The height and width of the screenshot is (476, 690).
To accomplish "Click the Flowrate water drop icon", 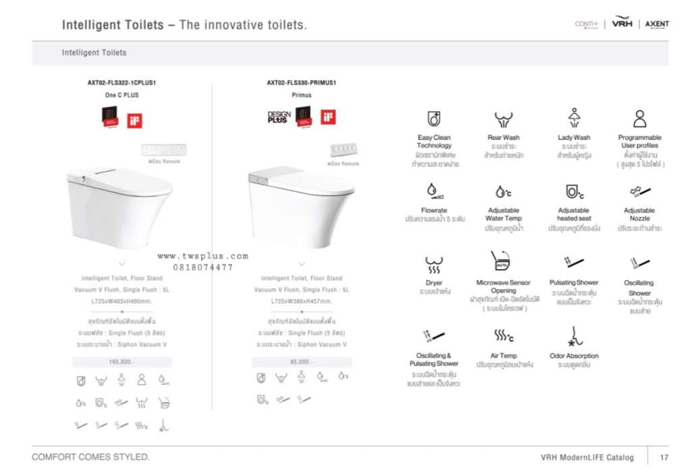I will 434,191.
